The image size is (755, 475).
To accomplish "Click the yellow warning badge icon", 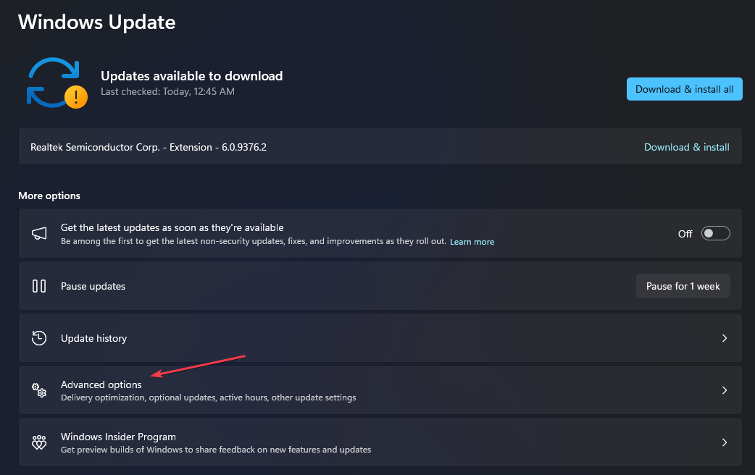I will [75, 97].
